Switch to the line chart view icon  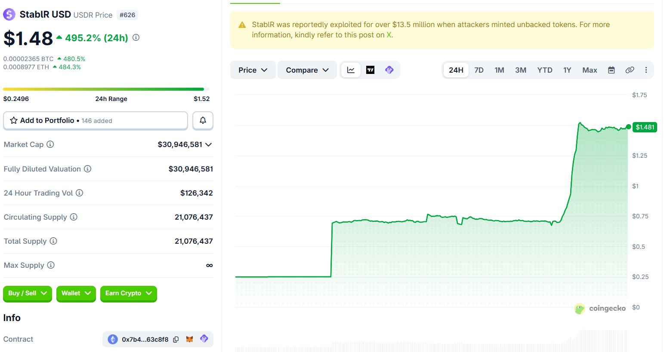point(351,70)
